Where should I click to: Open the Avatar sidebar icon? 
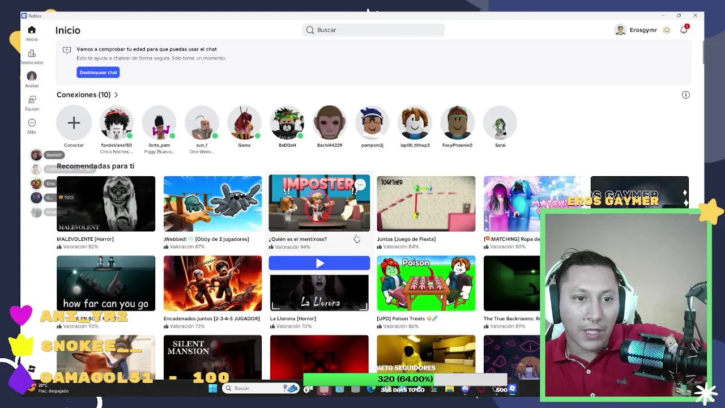coord(32,76)
